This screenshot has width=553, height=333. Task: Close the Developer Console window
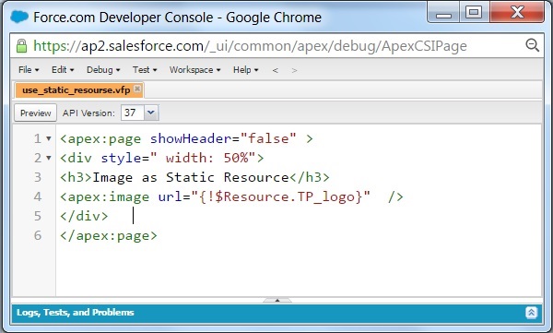[x=517, y=13]
